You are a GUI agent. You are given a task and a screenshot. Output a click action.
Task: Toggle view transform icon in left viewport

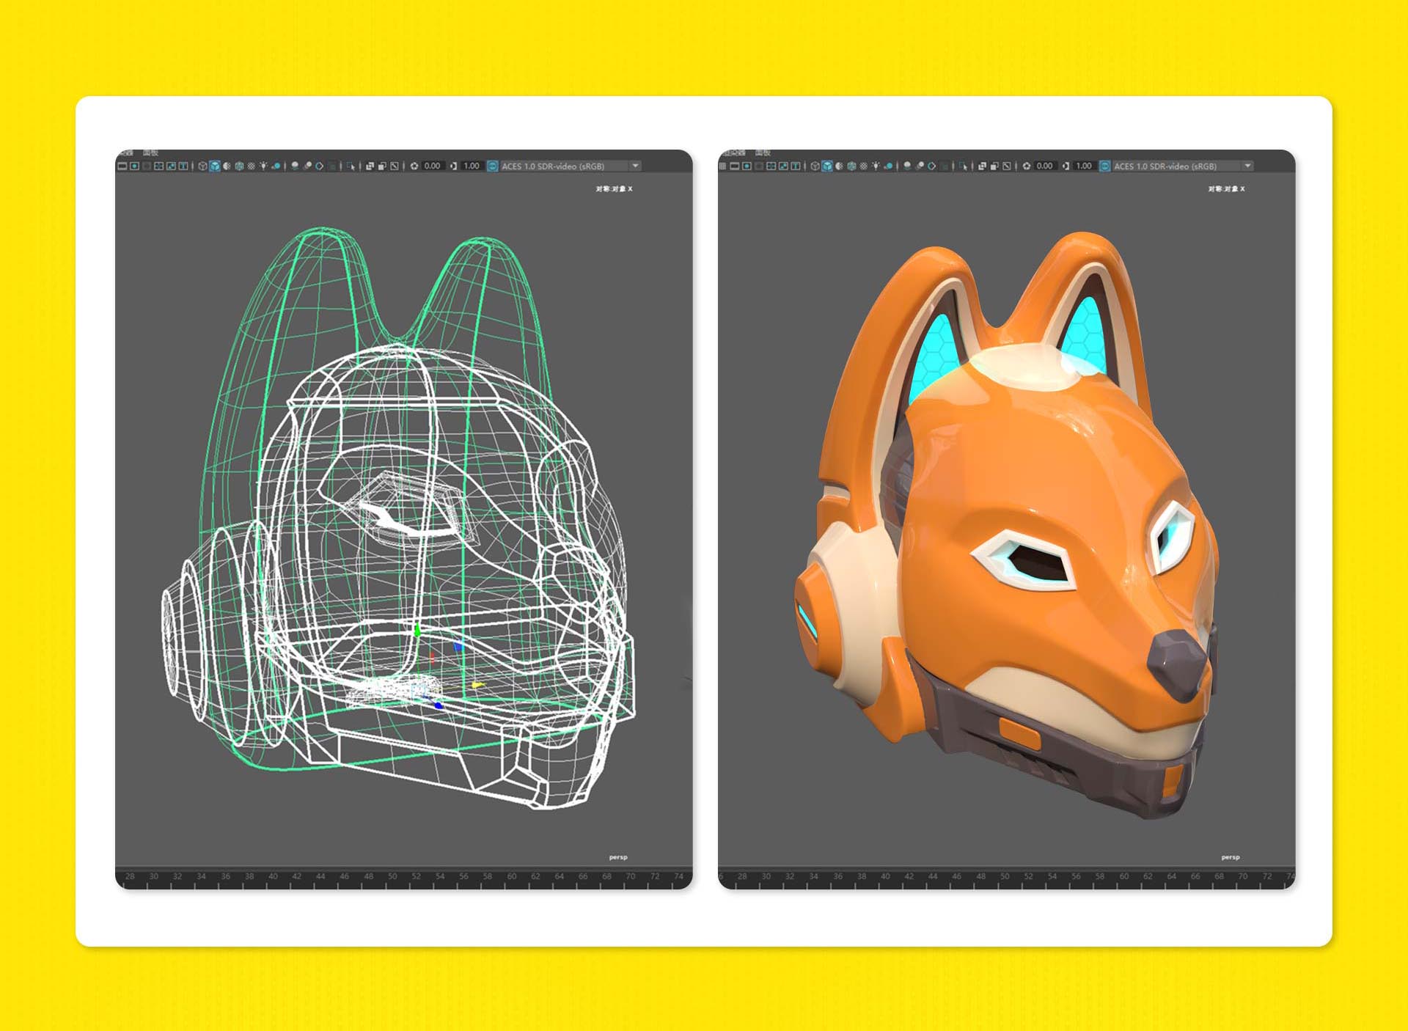[x=493, y=166]
